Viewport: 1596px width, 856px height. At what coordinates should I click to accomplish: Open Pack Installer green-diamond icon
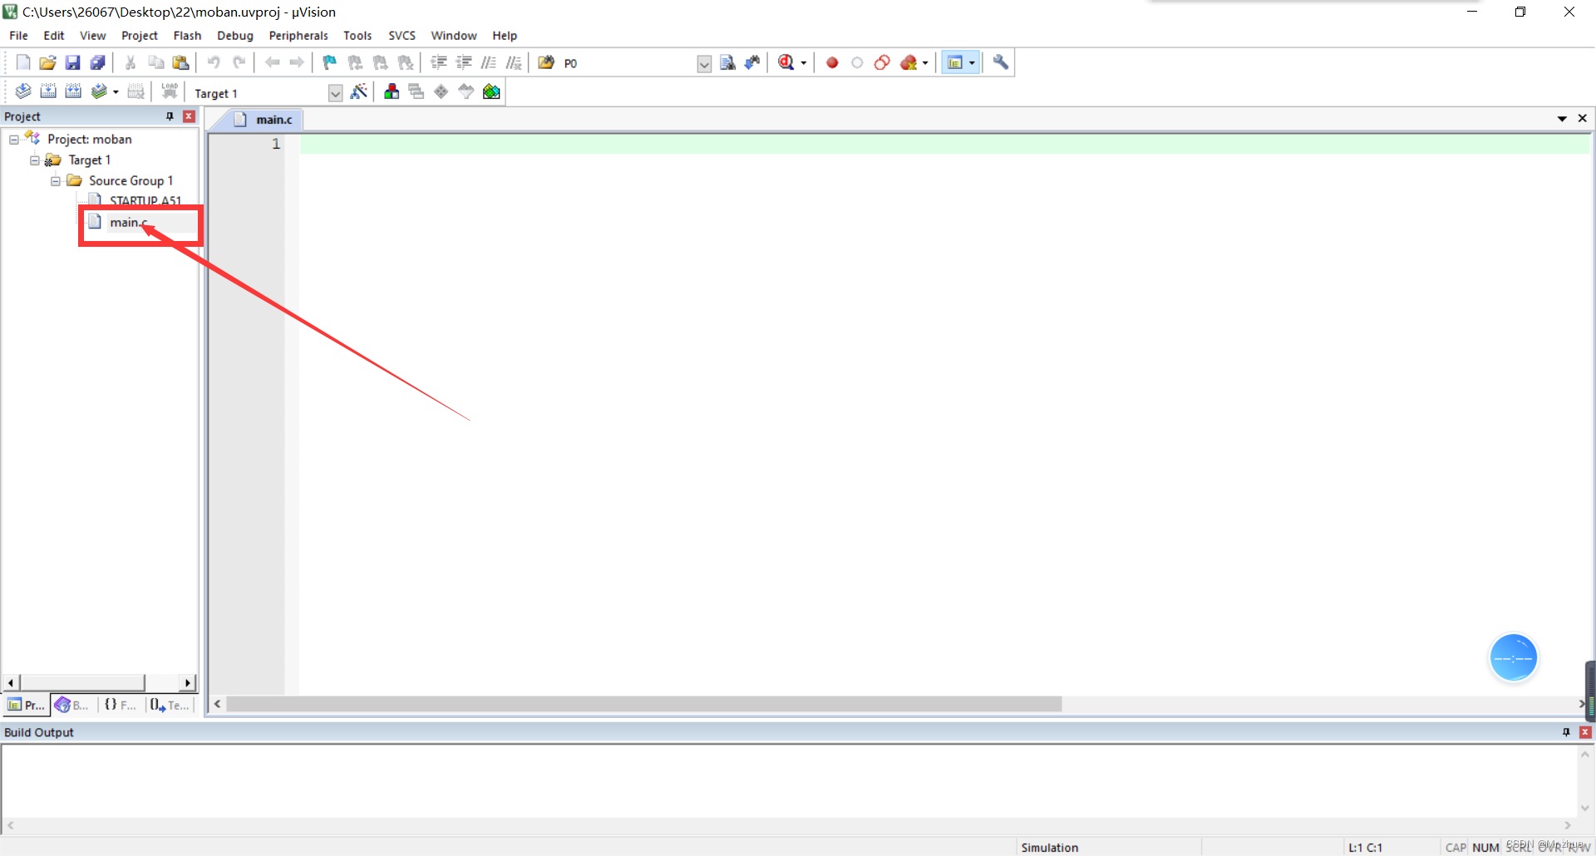pyautogui.click(x=491, y=91)
